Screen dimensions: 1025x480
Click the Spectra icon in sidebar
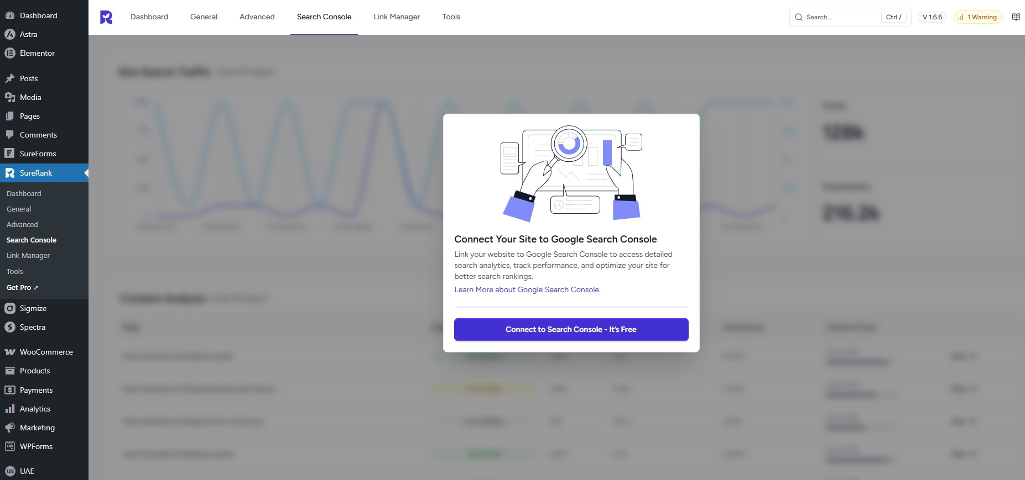click(x=10, y=327)
